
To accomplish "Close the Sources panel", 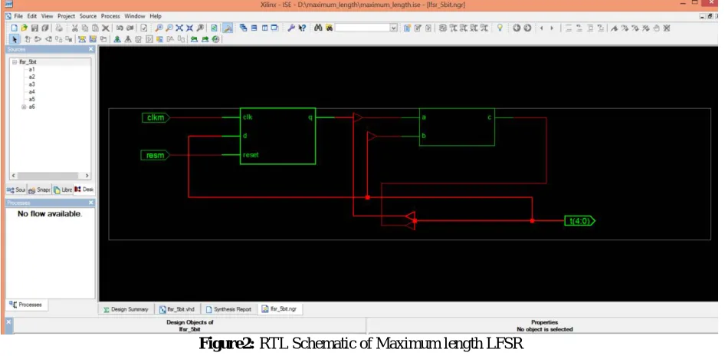I will [x=91, y=49].
